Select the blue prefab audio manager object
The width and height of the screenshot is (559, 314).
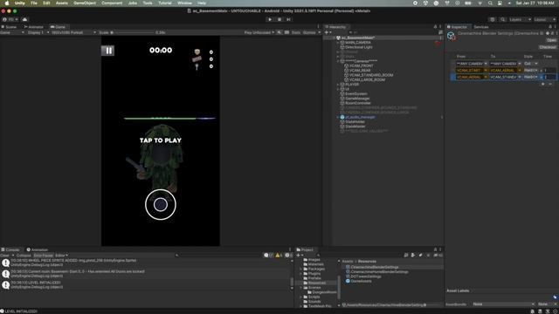[x=360, y=117]
